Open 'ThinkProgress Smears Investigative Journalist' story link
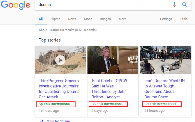195x122 pixels. click(x=59, y=89)
